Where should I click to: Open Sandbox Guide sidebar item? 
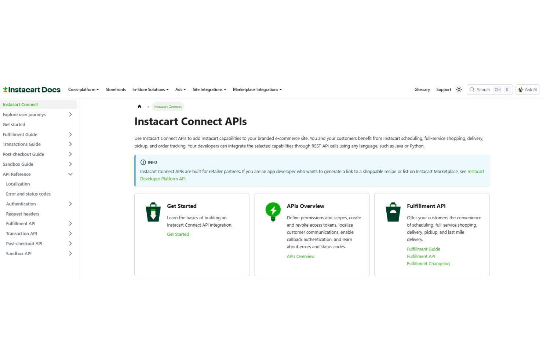(18, 164)
